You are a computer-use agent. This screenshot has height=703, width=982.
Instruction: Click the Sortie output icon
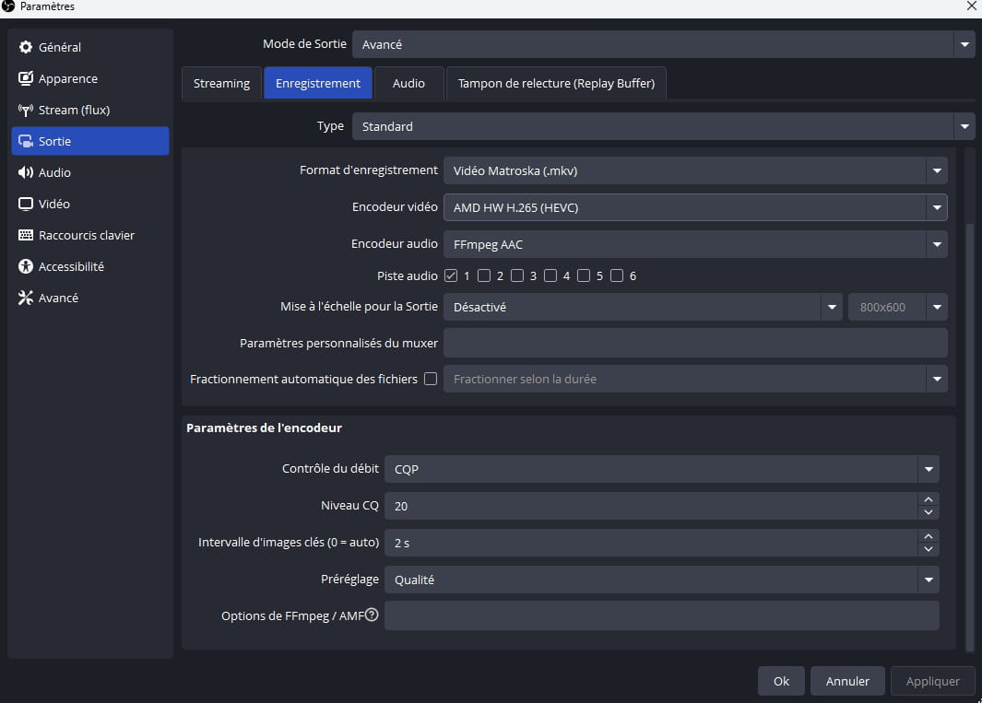coord(26,142)
